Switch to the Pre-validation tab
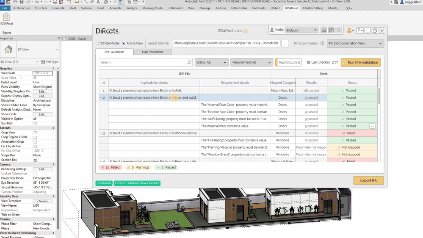The image size is (423, 238). coord(114,52)
